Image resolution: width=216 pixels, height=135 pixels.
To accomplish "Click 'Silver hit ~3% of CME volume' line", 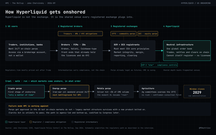I will point(113,92).
